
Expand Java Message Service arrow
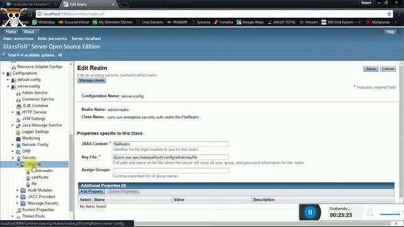(13, 125)
